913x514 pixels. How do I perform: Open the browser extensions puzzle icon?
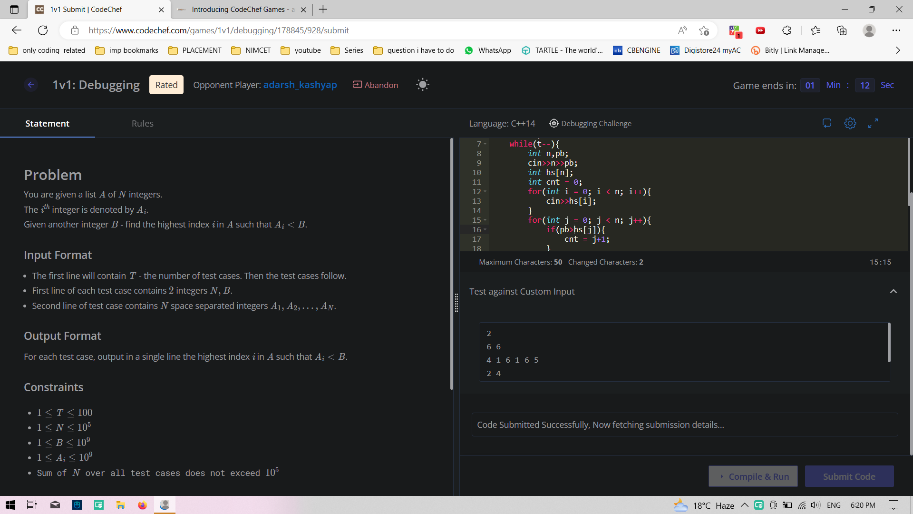[787, 30]
